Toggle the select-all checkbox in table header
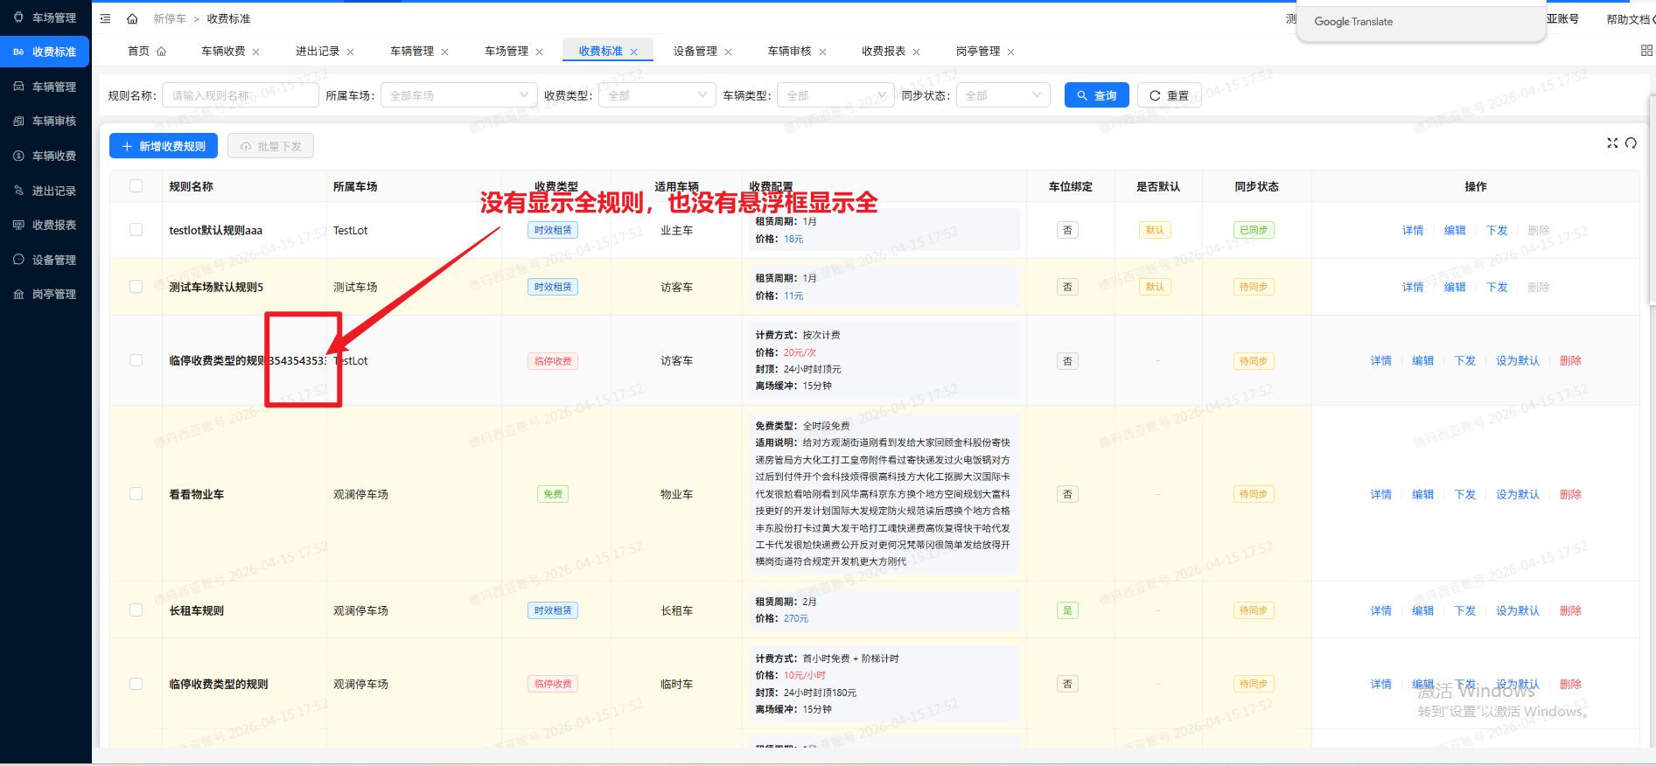This screenshot has height=766, width=1656. (x=136, y=186)
